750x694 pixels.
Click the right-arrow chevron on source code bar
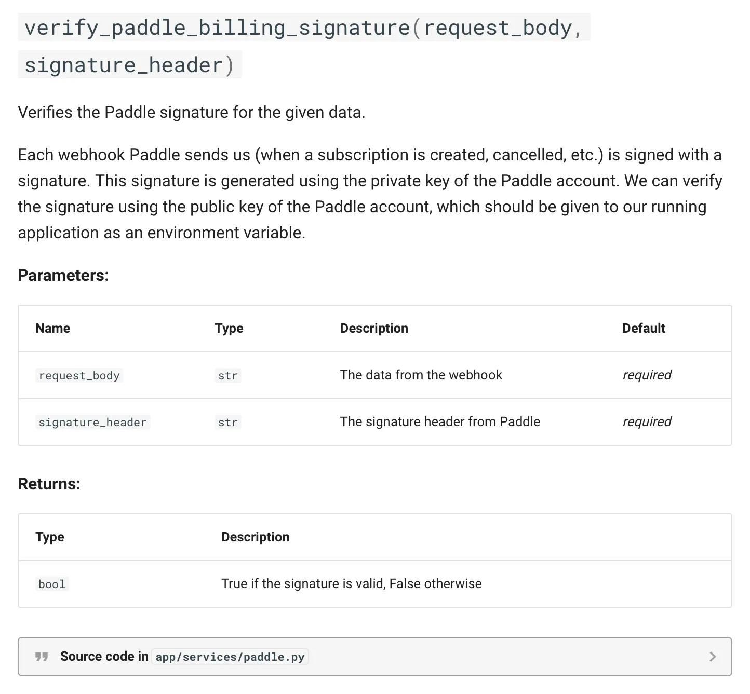point(713,657)
